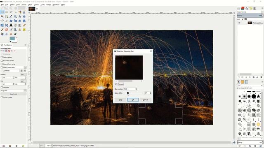The width and height of the screenshot is (264, 148).
Task: Select the Airbrush tool
Action: point(11,30)
